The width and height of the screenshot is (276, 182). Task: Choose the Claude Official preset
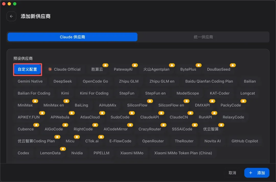click(64, 69)
